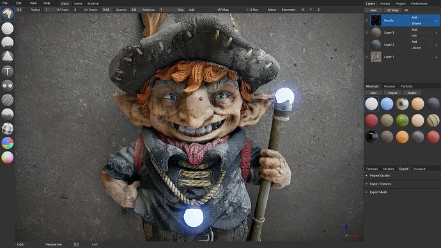This screenshot has width=441, height=248.
Task: Select the Brush tool
Action: click(x=7, y=13)
